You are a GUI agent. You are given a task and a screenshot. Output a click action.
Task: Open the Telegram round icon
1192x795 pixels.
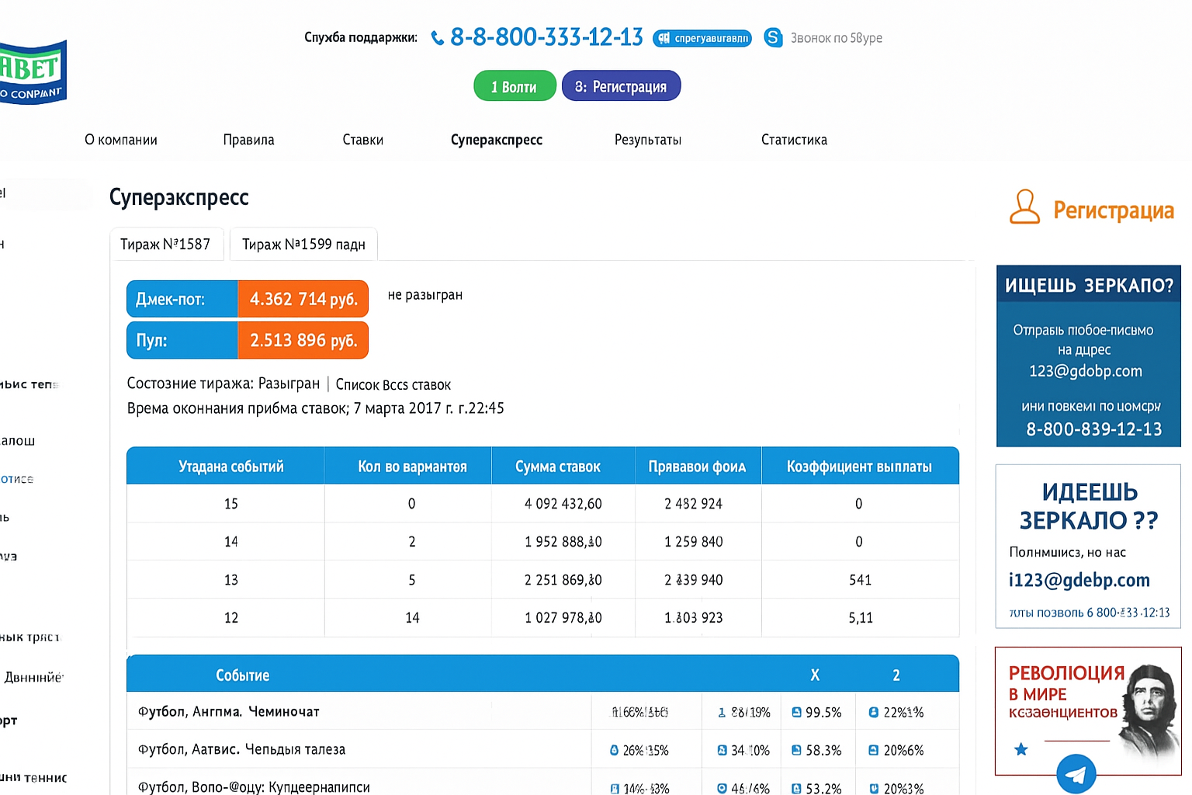pyautogui.click(x=1076, y=773)
